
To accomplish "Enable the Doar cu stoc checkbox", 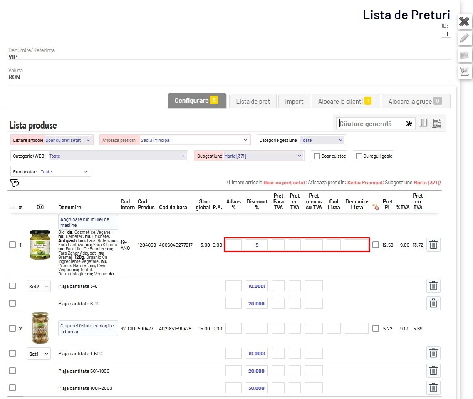I will click(317, 156).
